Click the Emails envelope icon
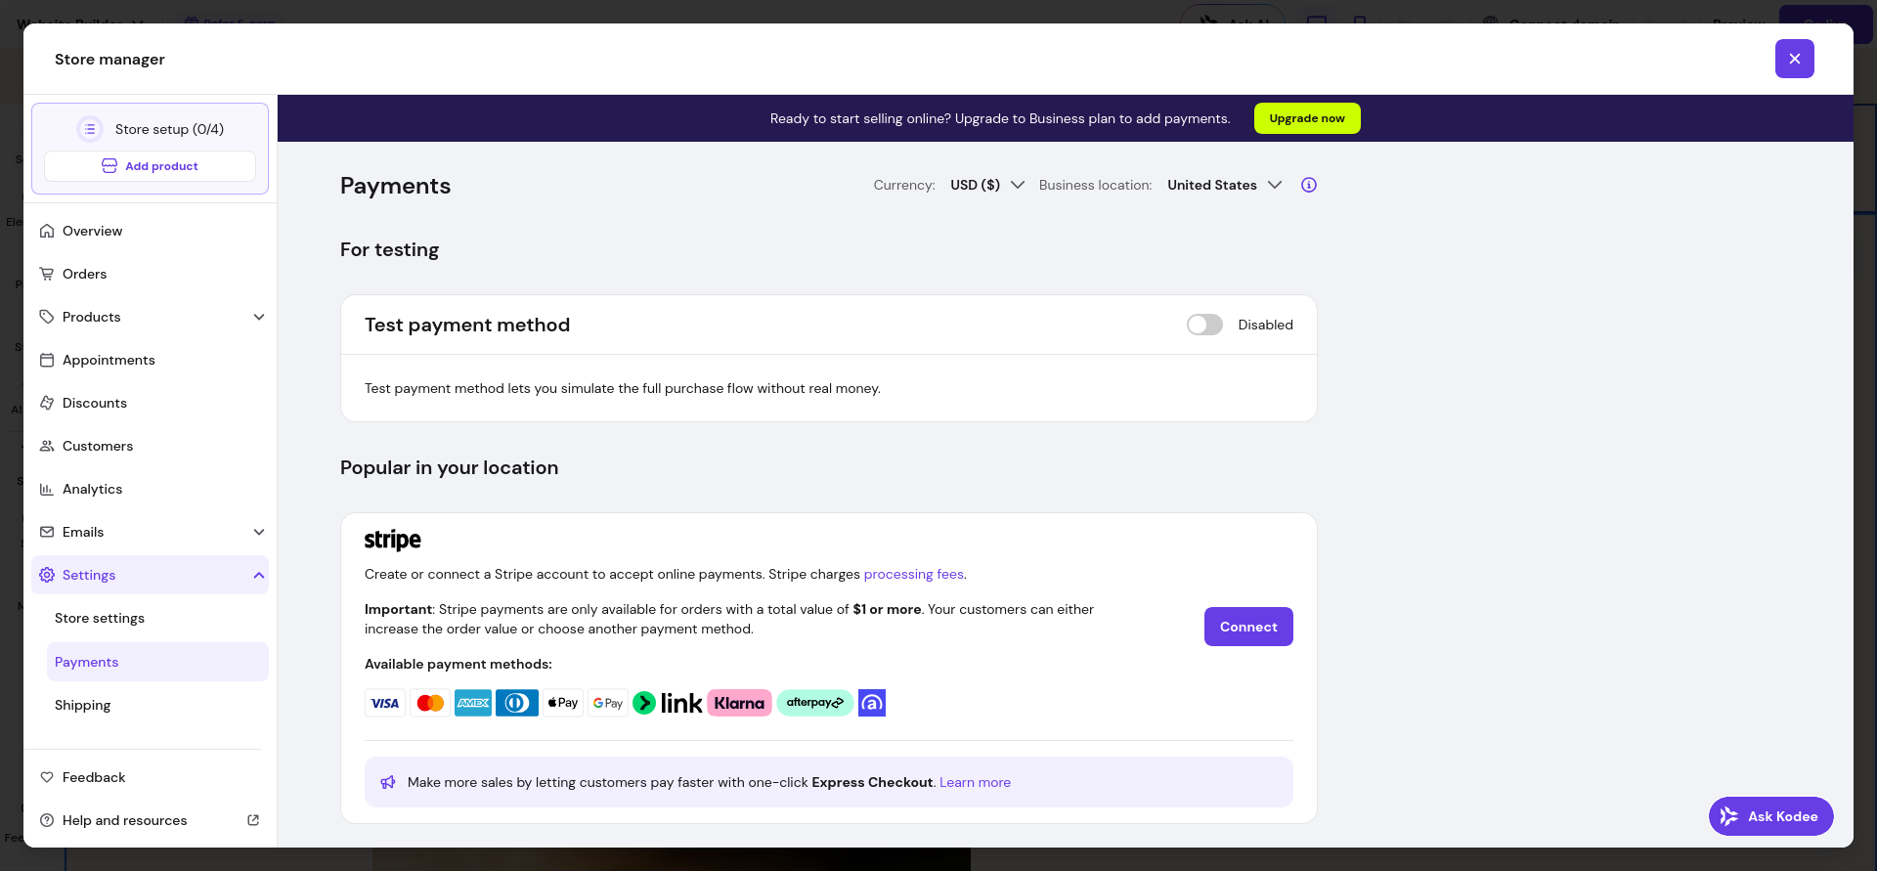Screen dimensions: 1877x871 pos(47,532)
